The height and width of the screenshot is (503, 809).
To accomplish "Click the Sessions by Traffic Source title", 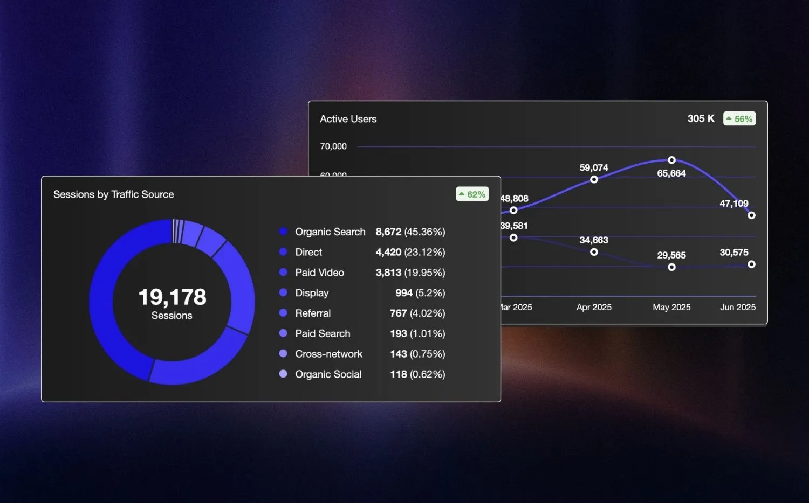I will pos(113,194).
